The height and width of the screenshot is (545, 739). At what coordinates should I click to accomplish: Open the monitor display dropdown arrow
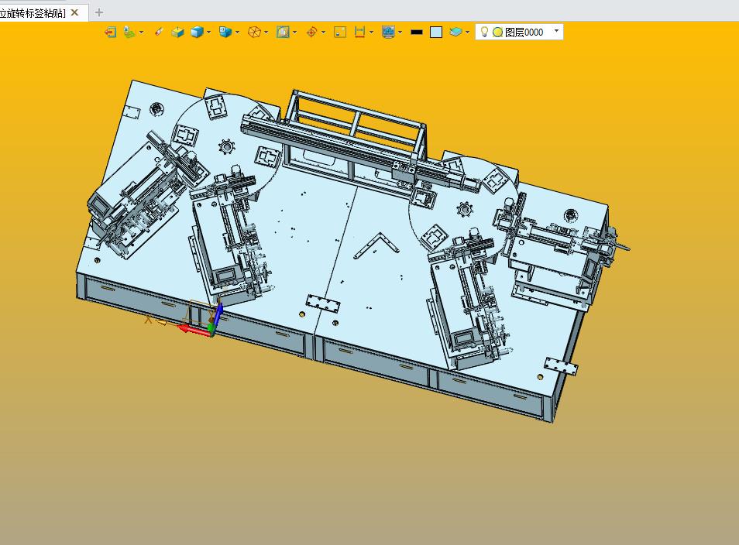click(400, 32)
